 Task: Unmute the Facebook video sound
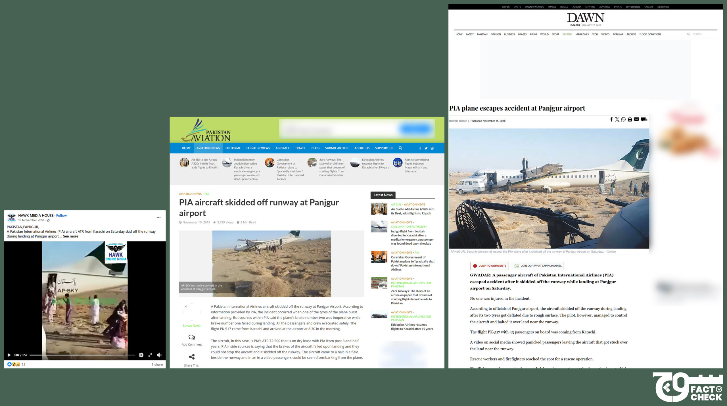tap(159, 355)
